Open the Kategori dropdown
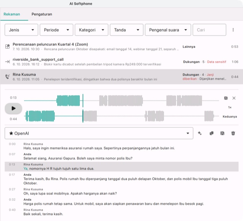243x221 pixels. coord(92,30)
